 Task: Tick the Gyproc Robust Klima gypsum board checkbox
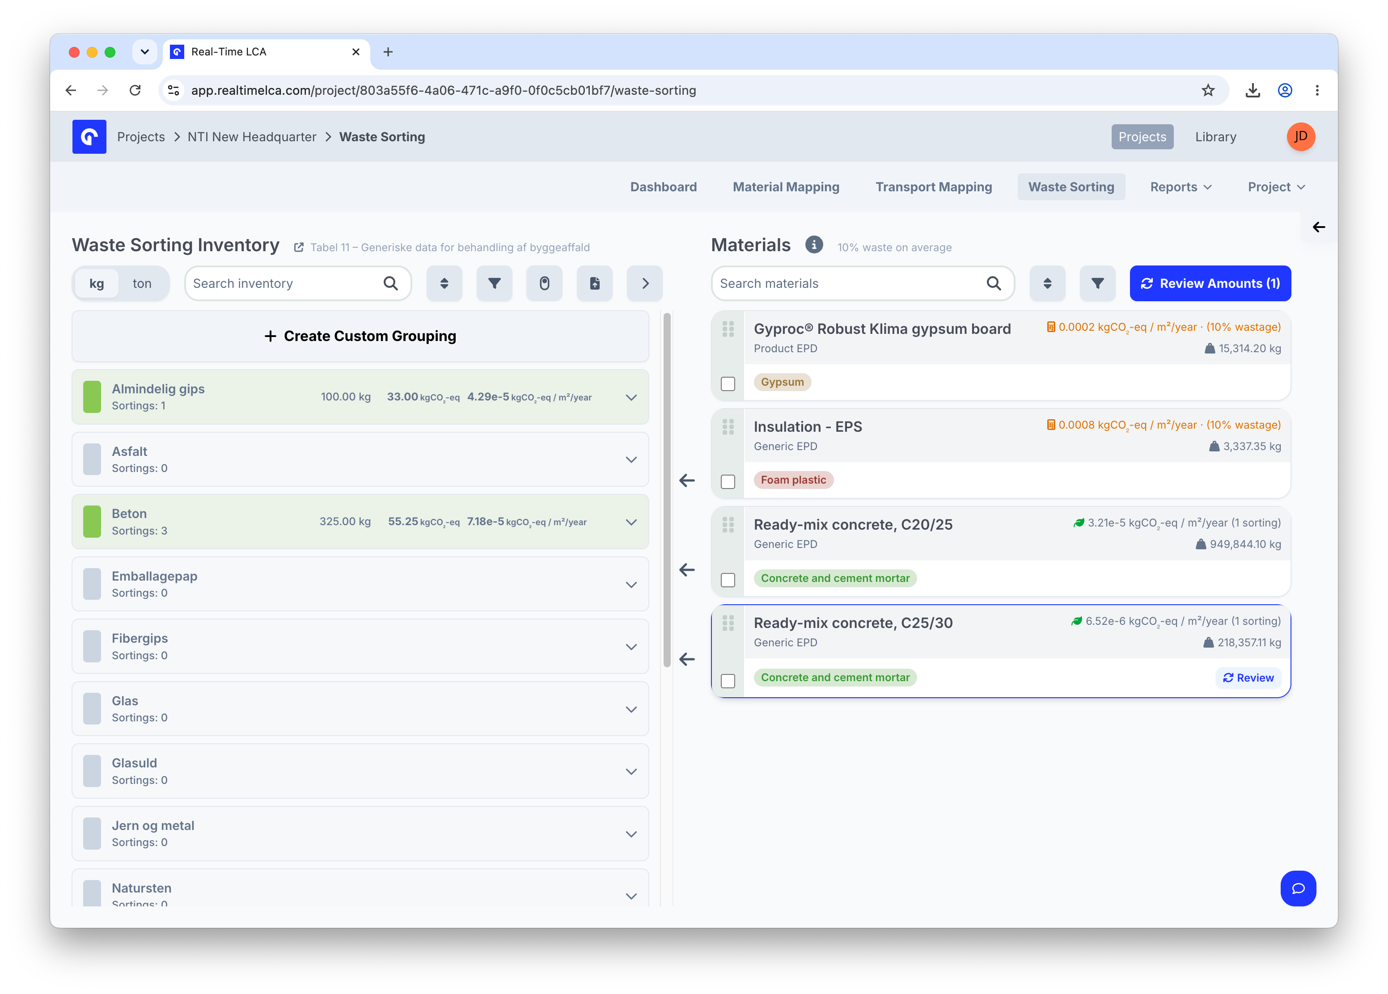728,383
